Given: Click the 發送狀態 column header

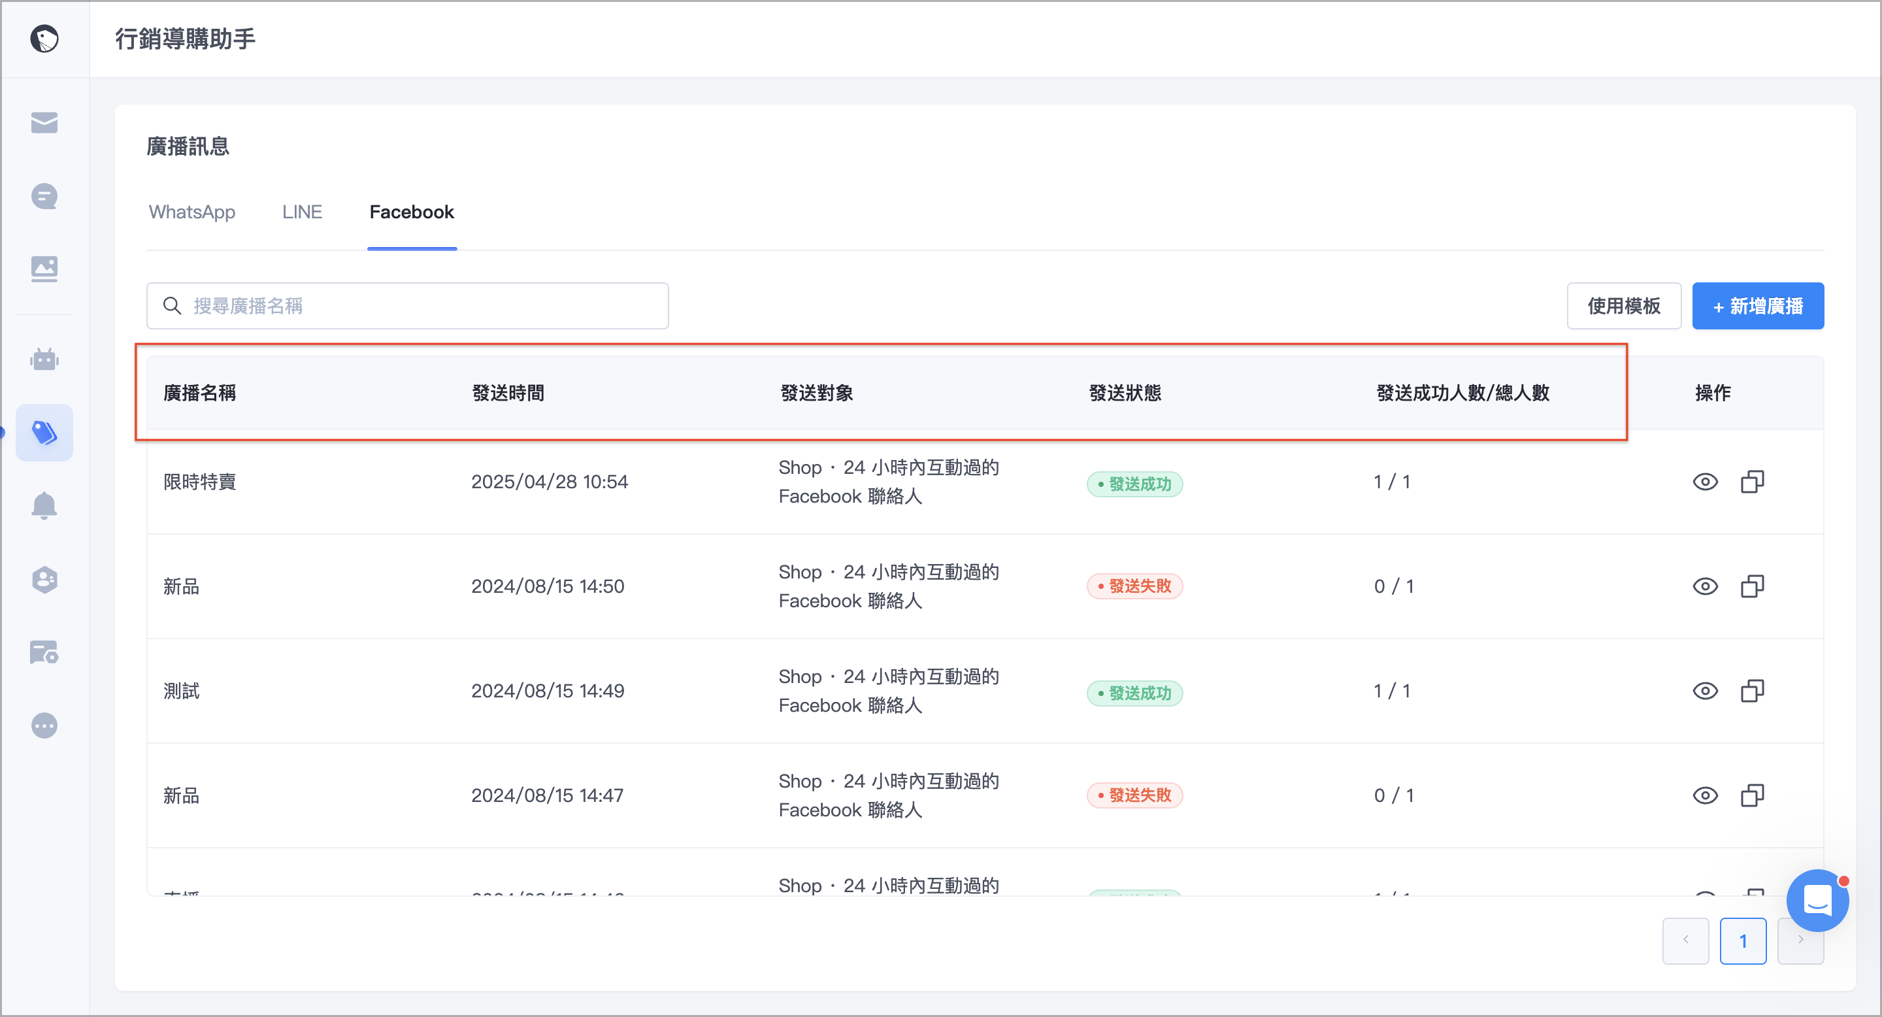Looking at the screenshot, I should [x=1125, y=393].
